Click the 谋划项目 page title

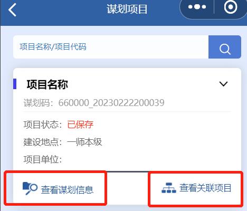click(127, 9)
